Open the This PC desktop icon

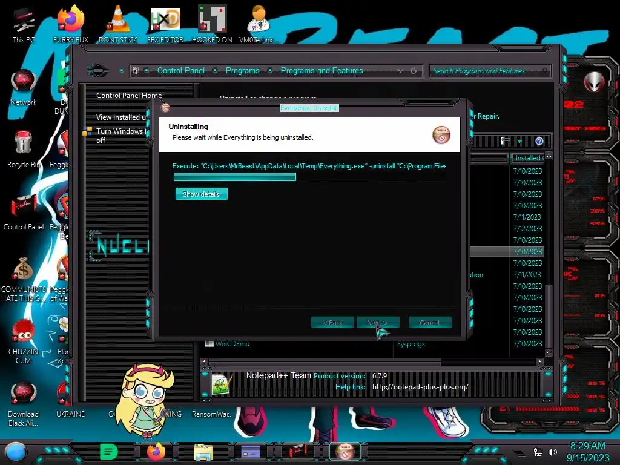(23, 25)
